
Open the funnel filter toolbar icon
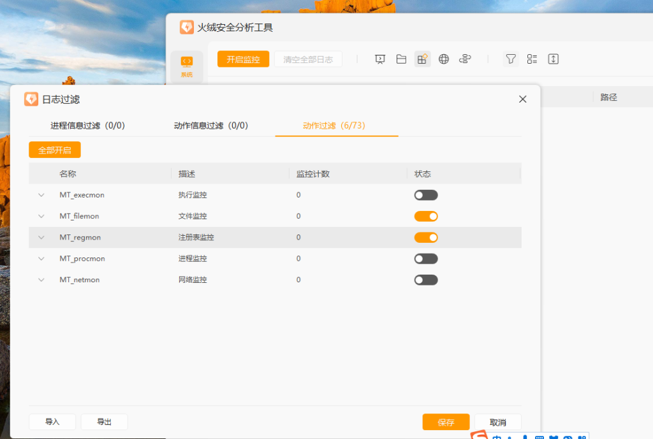pyautogui.click(x=511, y=59)
